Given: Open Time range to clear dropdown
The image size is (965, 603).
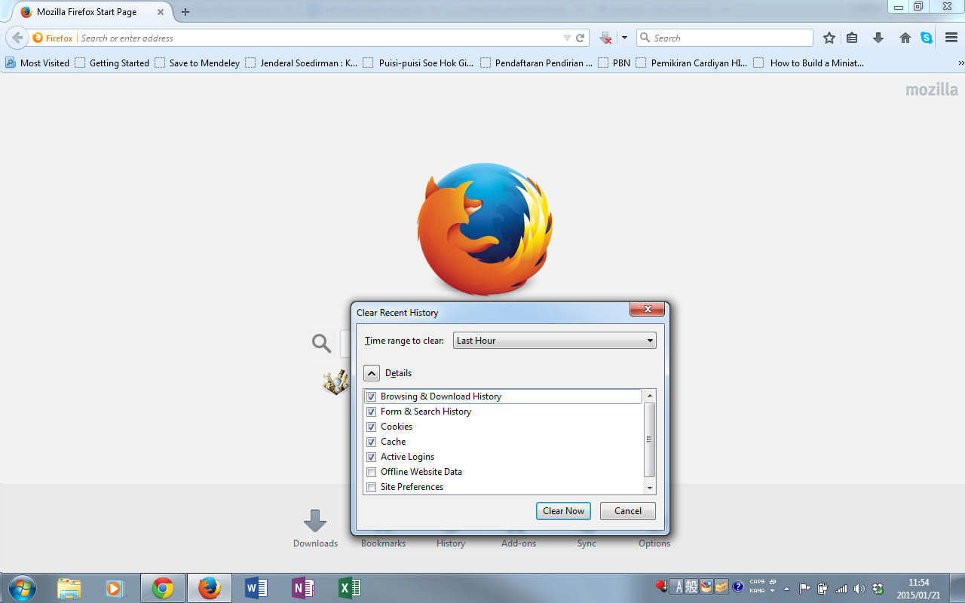Looking at the screenshot, I should tap(555, 341).
